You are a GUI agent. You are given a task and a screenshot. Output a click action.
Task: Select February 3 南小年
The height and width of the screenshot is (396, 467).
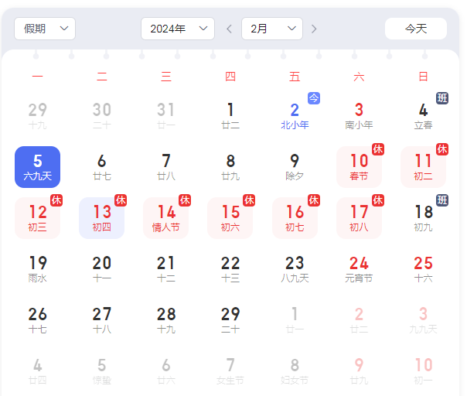point(359,116)
